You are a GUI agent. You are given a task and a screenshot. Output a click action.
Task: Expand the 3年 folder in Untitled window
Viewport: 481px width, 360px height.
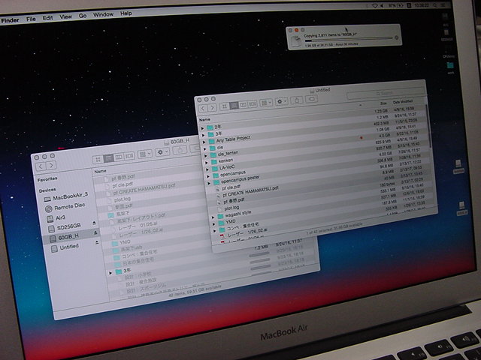coord(204,135)
